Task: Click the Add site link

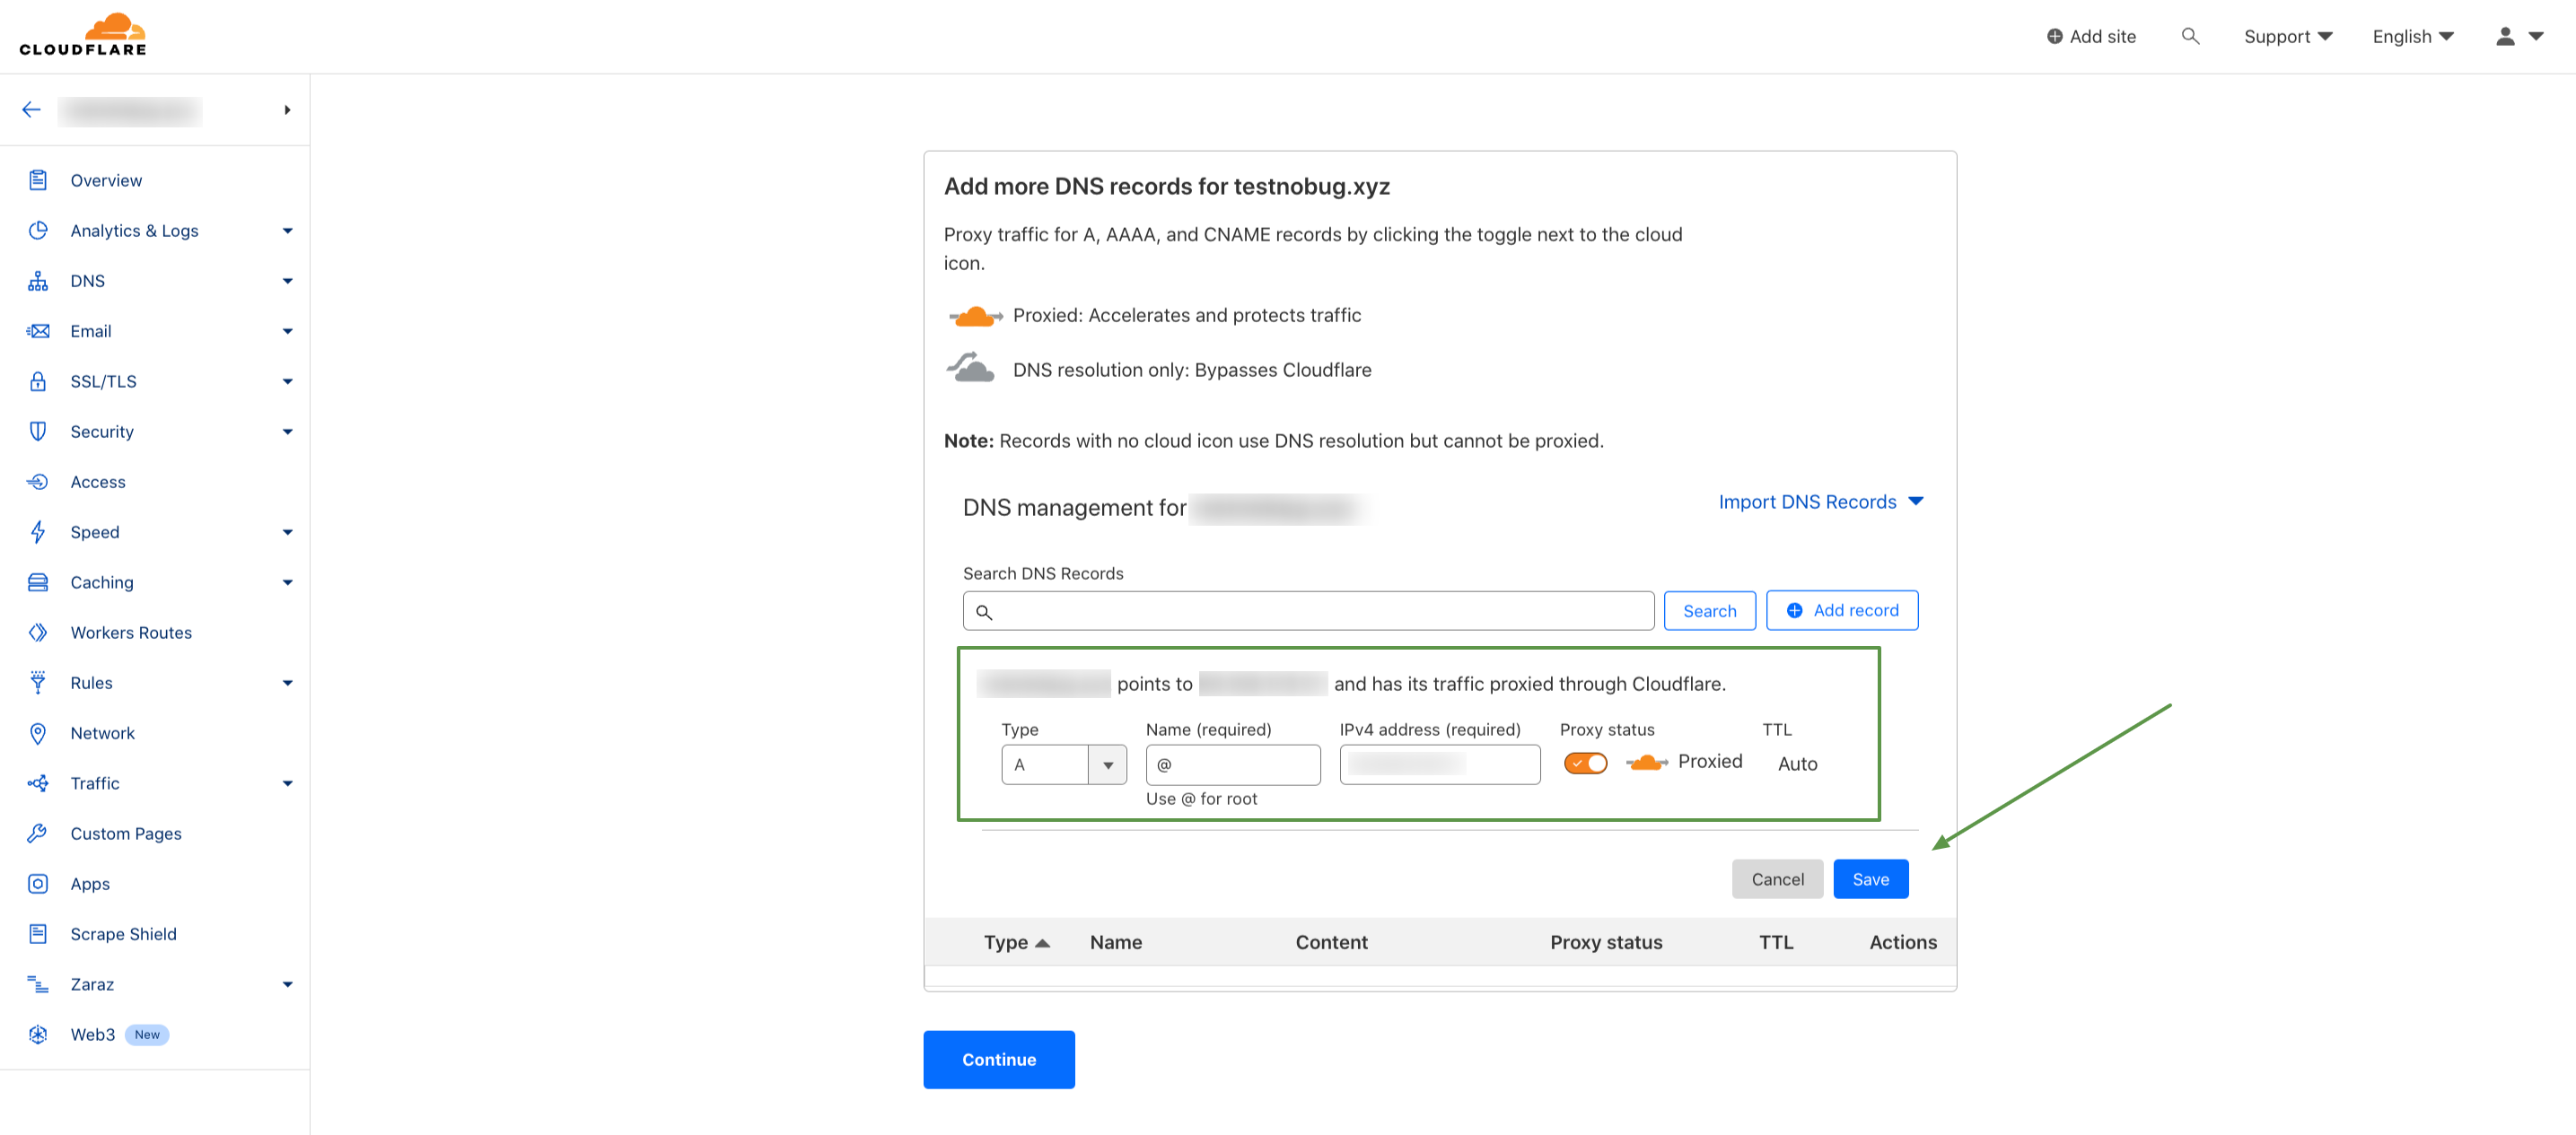Action: [x=2090, y=36]
